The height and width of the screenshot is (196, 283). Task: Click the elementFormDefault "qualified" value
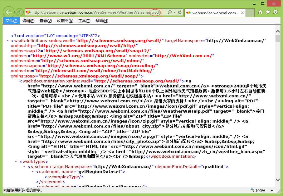pyautogui.click(x=213, y=167)
